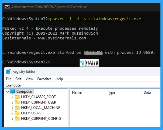Expand the HKEY_CURRENT_CONFIG key
This screenshot has width=163, height=130.
click(x=12, y=119)
